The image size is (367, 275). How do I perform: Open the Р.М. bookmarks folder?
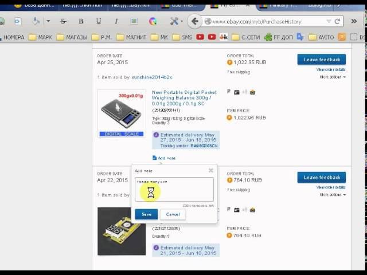click(102, 37)
